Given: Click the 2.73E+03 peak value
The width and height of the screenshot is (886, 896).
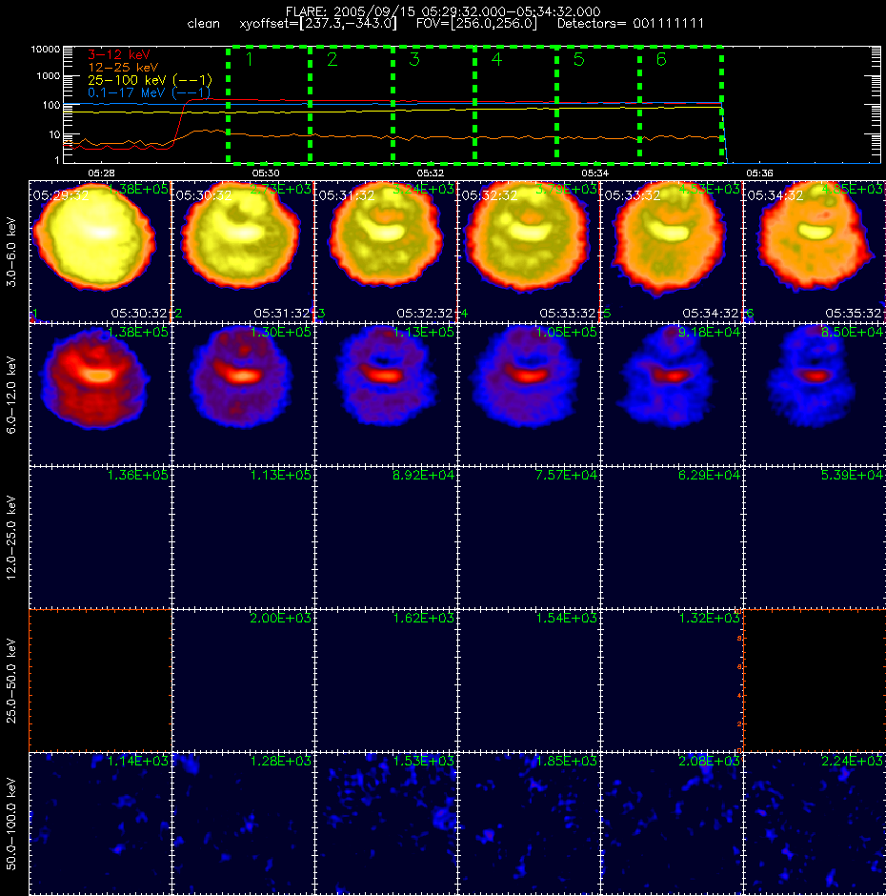Looking at the screenshot, I should 280,189.
